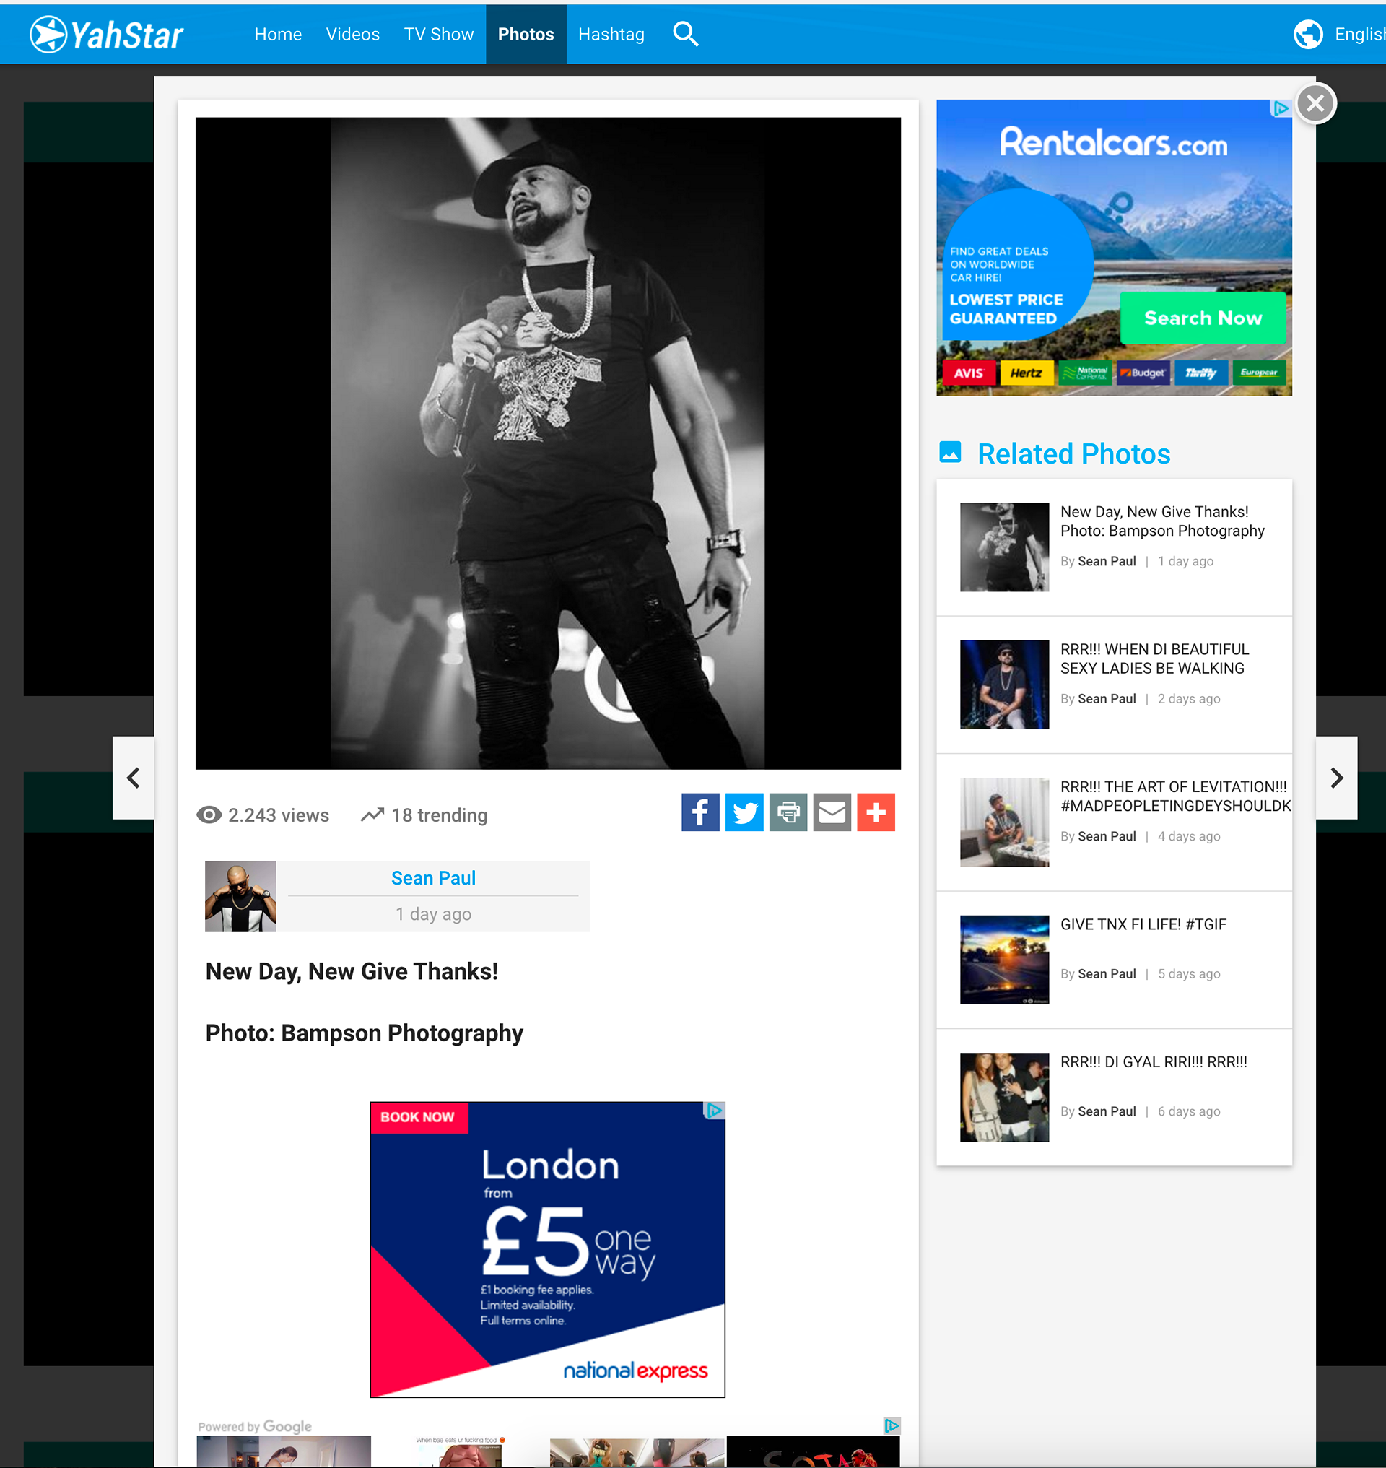Open Sean Paul profile link
The image size is (1386, 1468).
click(x=433, y=877)
